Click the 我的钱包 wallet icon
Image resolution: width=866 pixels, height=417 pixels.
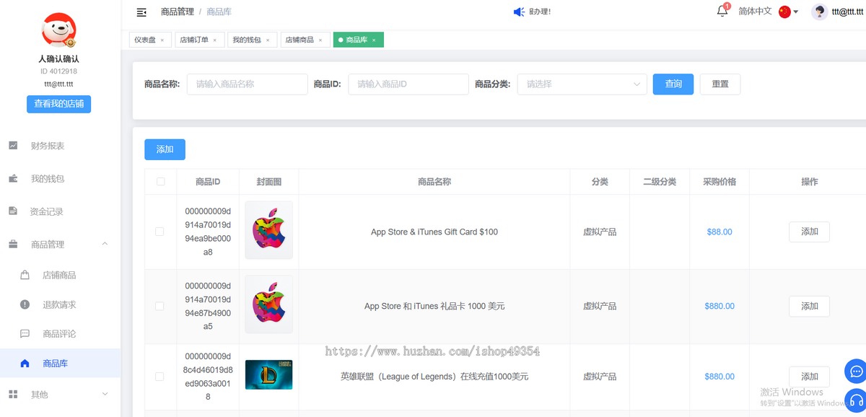coord(13,179)
